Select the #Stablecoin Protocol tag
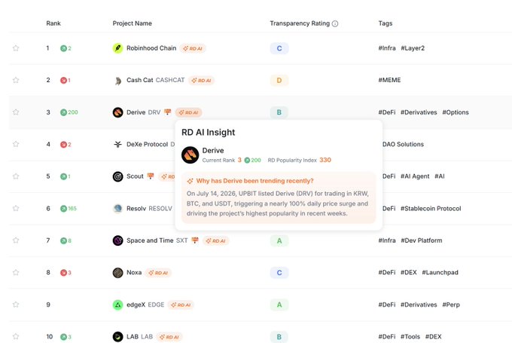This screenshot has height=343, width=512. [x=431, y=208]
